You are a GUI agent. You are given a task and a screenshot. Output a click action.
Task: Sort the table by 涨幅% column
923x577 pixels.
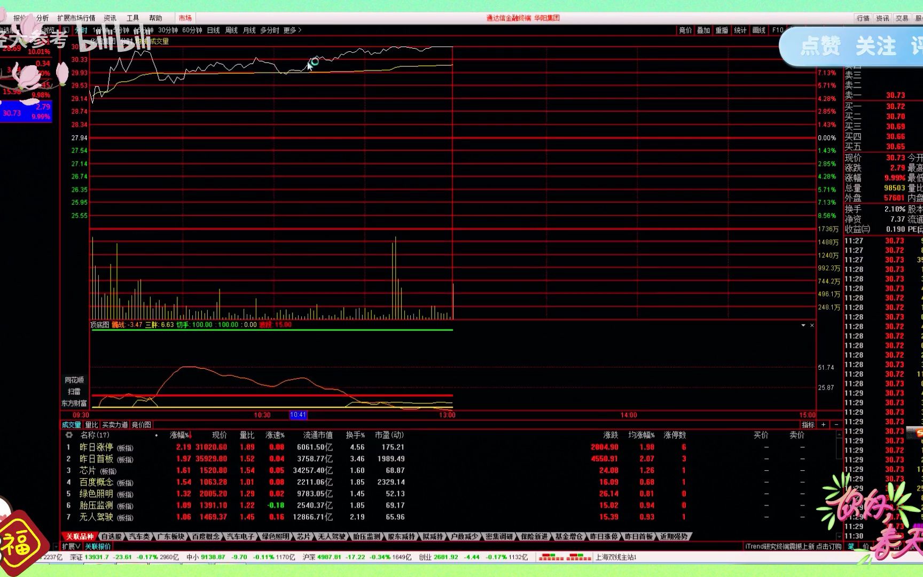180,435
